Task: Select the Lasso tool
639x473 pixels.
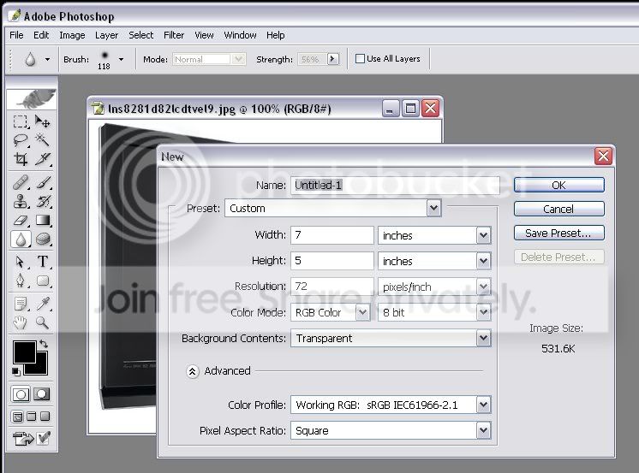Action: point(21,140)
